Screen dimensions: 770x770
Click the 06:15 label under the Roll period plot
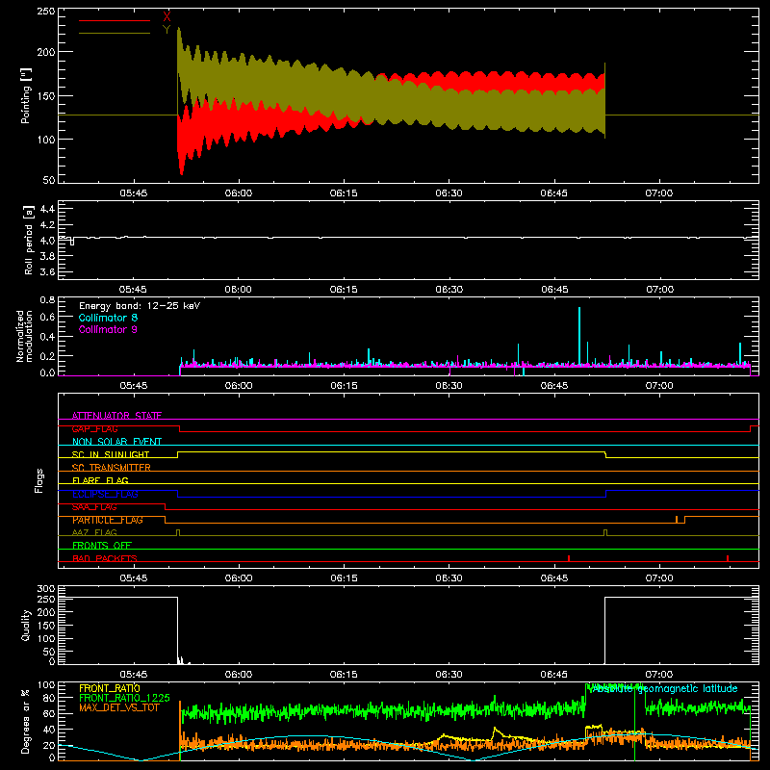click(344, 290)
